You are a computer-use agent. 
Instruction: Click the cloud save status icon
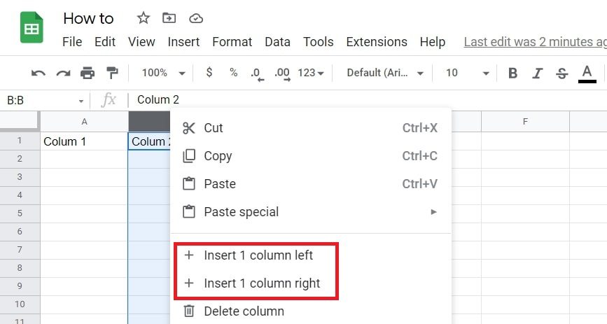tap(196, 18)
